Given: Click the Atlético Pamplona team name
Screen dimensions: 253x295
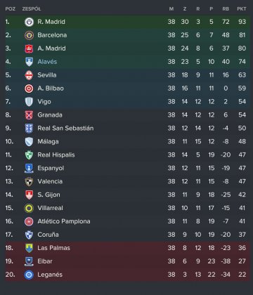Looking at the screenshot, I should 64,221.
